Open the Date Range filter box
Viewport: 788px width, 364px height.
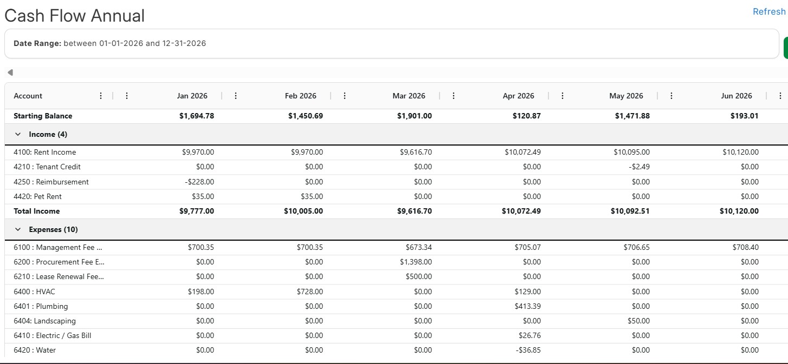[391, 43]
